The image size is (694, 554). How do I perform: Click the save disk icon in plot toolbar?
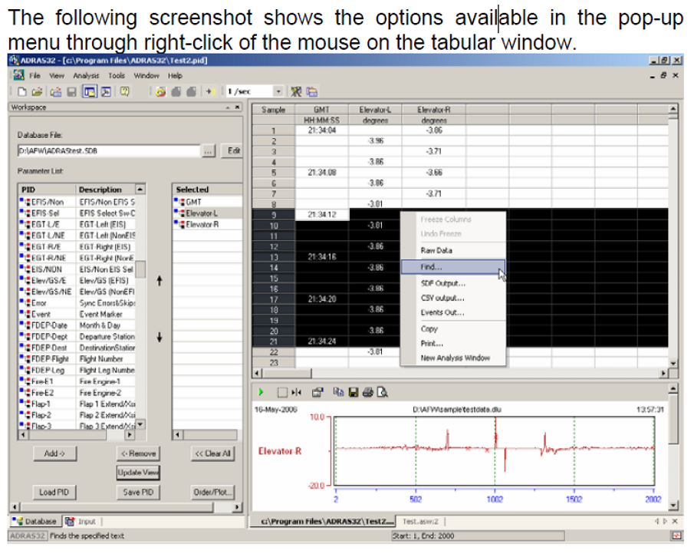coord(354,392)
